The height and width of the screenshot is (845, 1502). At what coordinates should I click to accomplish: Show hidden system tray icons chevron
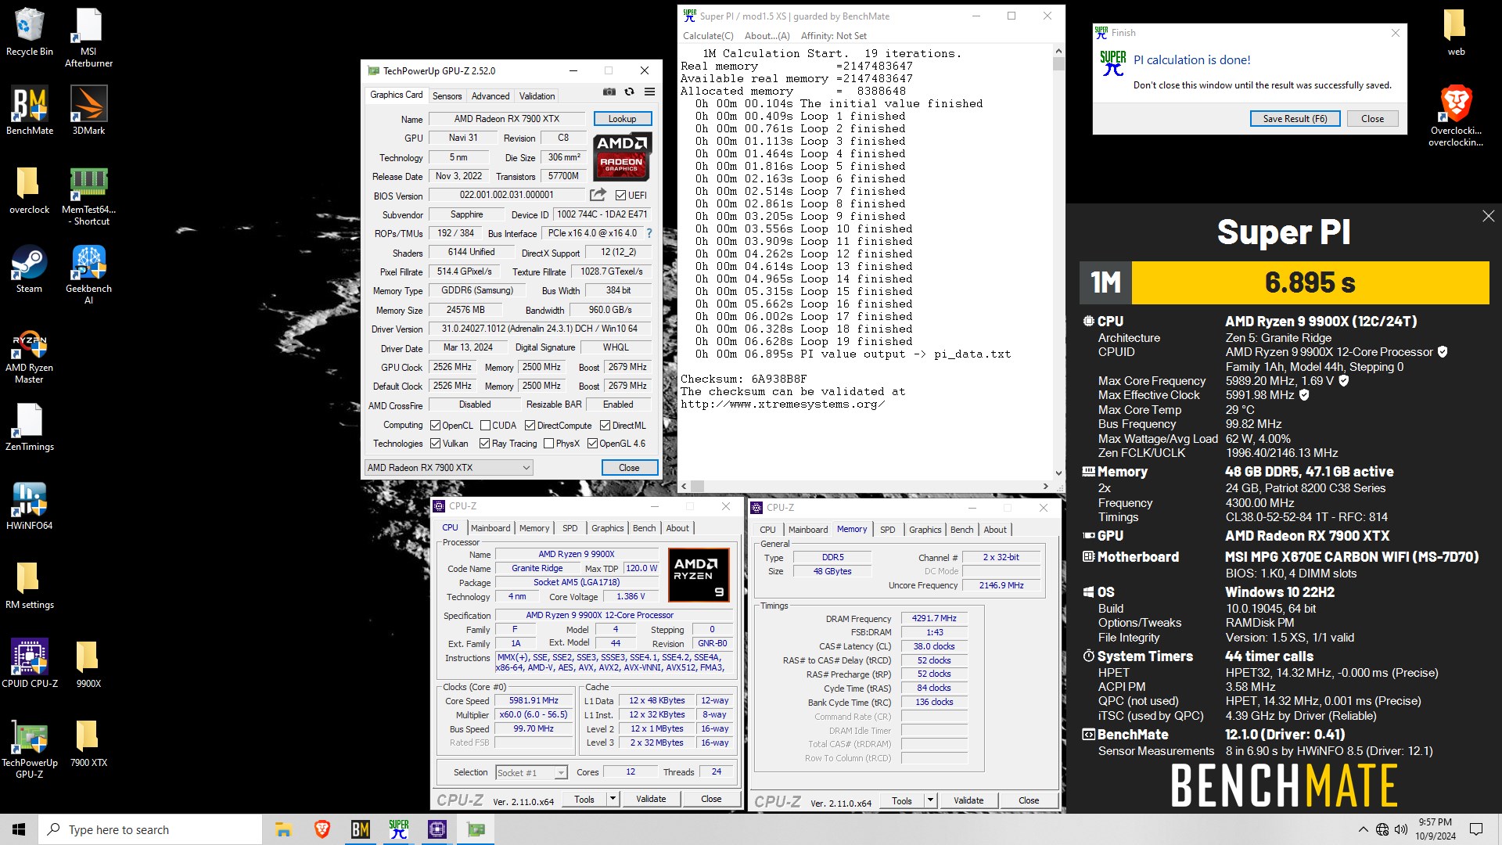coord(1363,829)
